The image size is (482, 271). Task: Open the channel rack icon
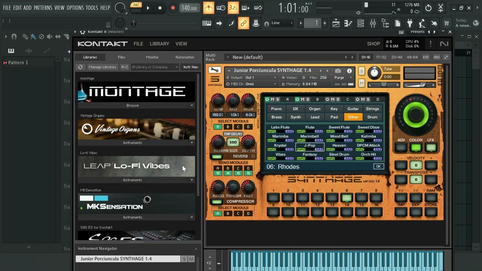[x=360, y=23]
